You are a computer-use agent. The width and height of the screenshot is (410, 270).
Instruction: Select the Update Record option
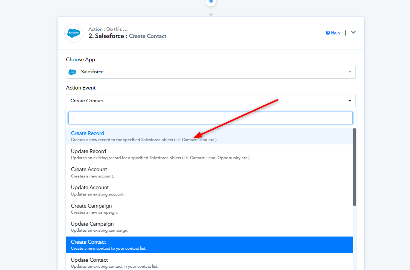click(x=210, y=154)
